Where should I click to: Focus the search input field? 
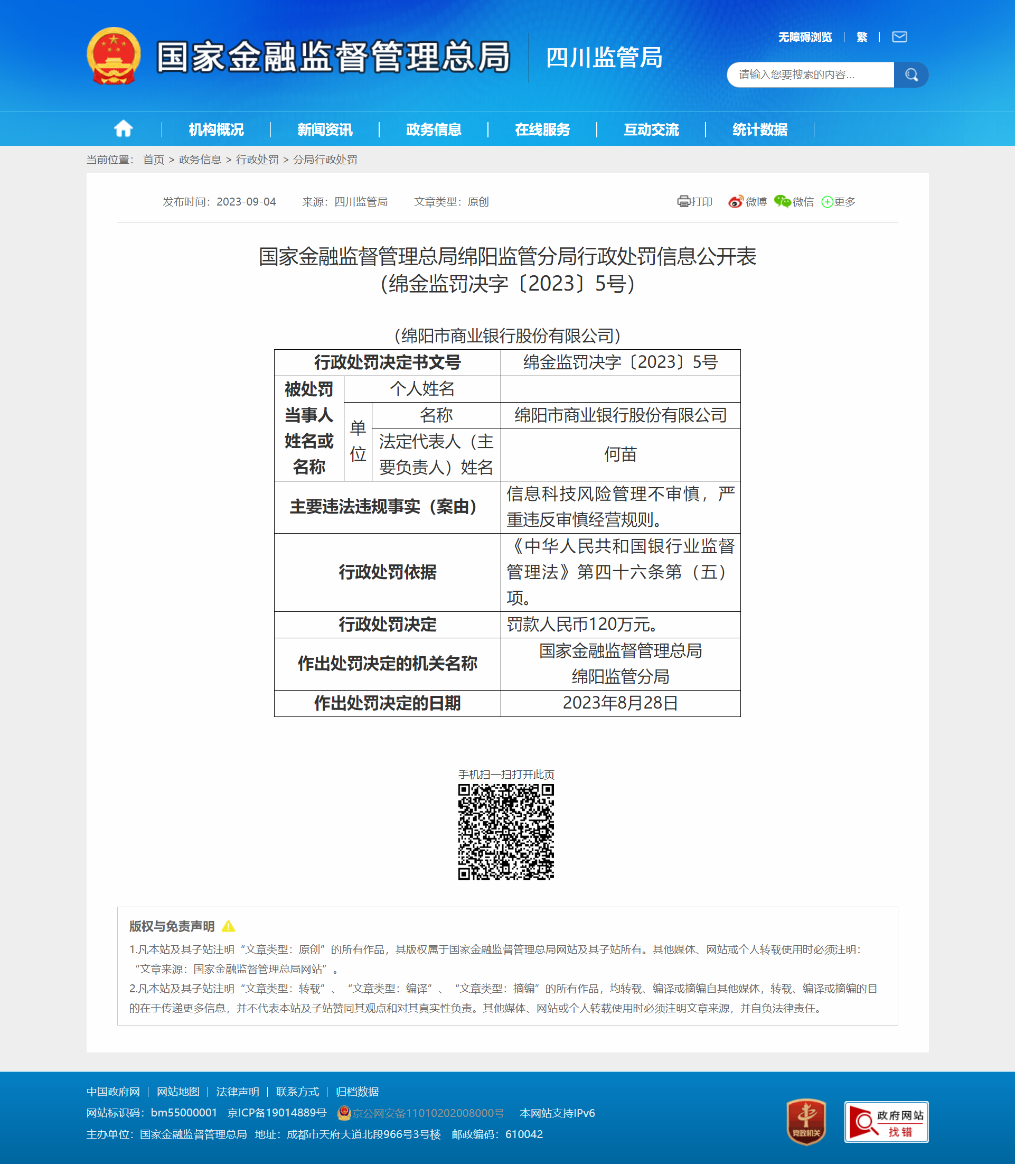[811, 75]
